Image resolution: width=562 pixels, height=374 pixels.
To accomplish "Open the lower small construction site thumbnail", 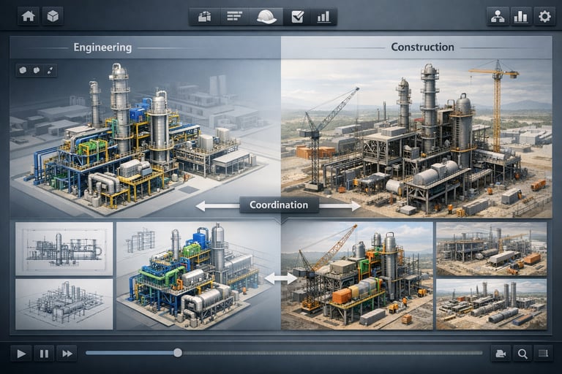I will 492,304.
